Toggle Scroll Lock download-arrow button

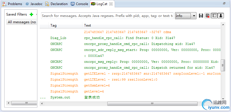tap(221, 16)
